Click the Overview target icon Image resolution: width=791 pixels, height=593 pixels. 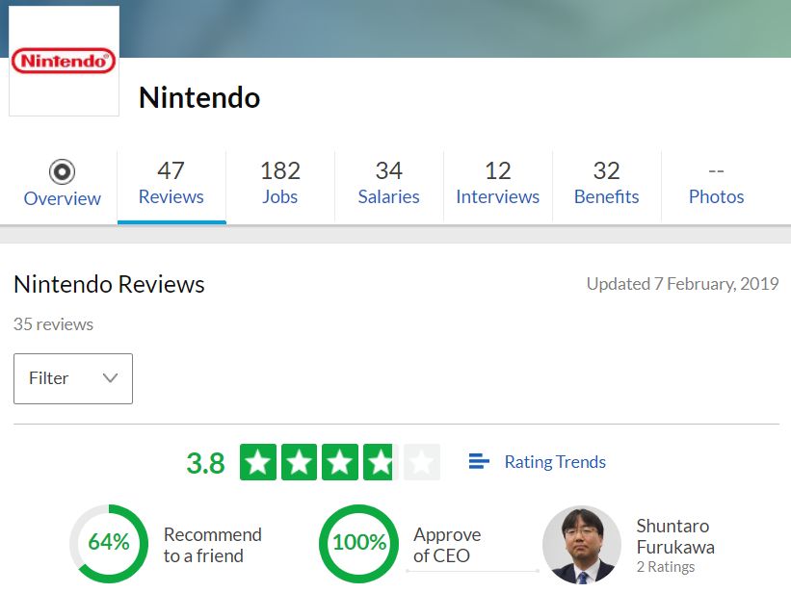point(62,172)
